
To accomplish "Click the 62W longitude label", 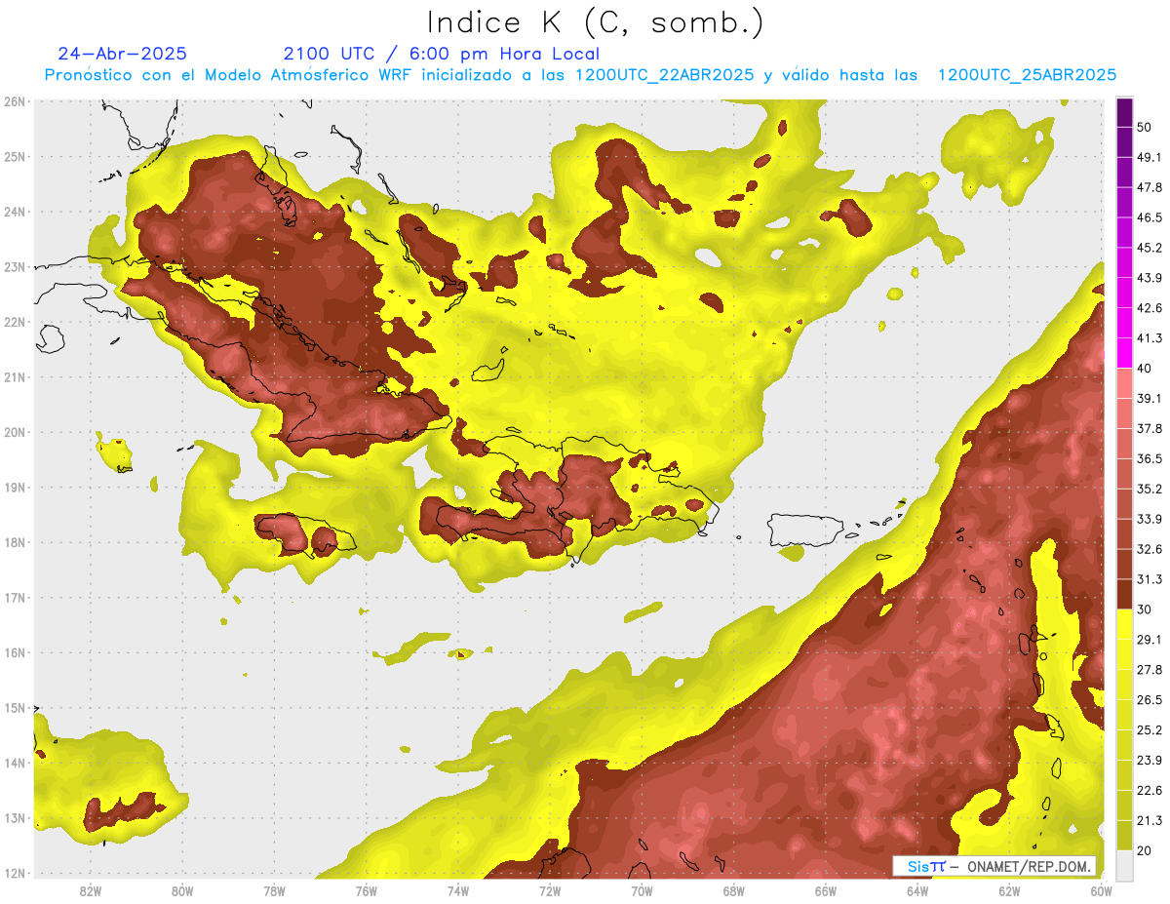I will tap(1009, 891).
